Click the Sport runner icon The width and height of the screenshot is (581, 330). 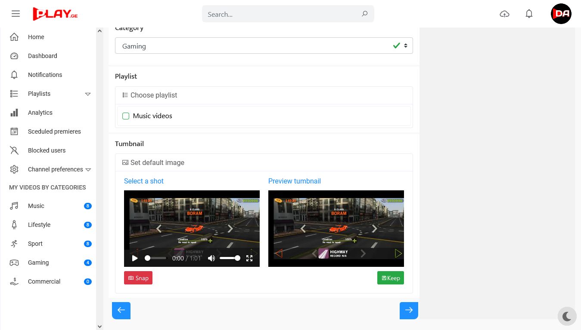coord(14,244)
